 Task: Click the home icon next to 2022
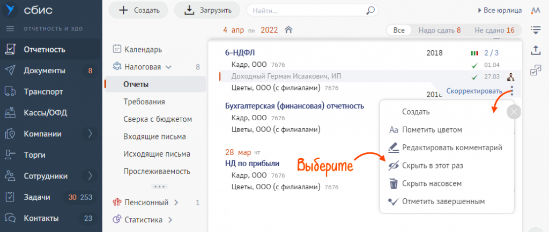(x=288, y=30)
